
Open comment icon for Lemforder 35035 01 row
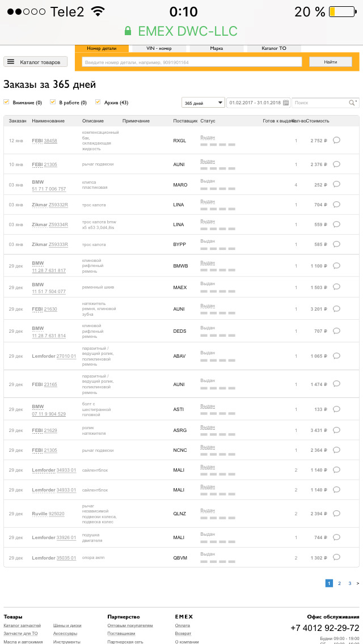[x=336, y=558]
